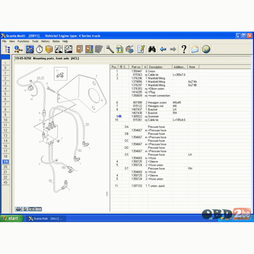Select part 815363 Cable tie row
The image size is (254, 254).
pos(180,75)
